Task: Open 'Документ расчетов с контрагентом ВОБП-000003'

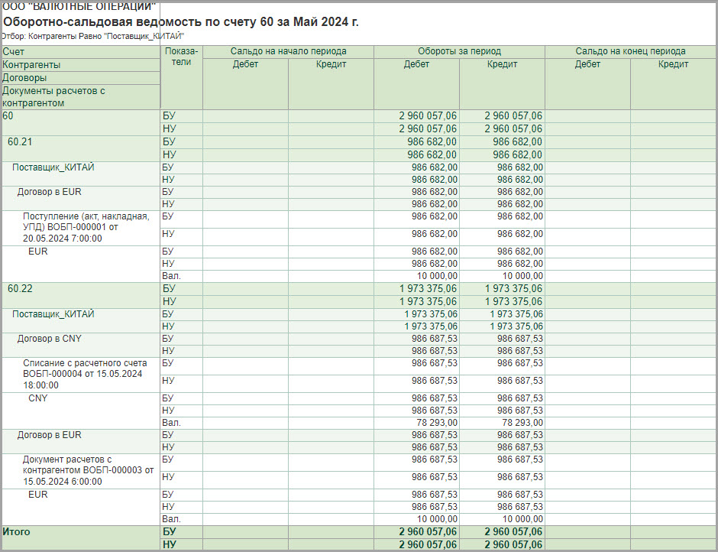Action: click(89, 470)
